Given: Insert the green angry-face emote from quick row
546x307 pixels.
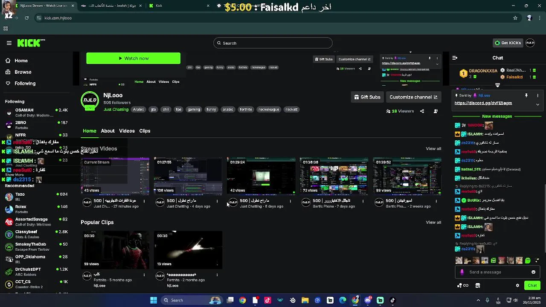Looking at the screenshot, I should (494, 261).
